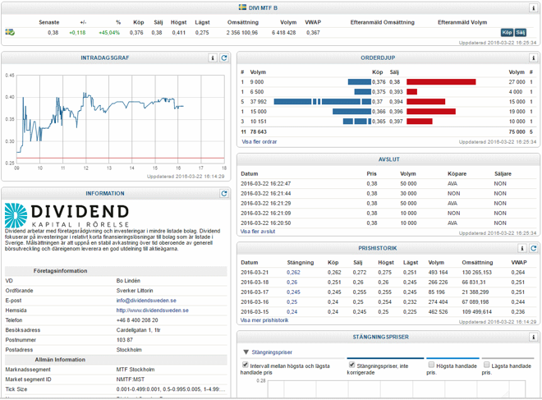Collapse the Stängningspriser disclosure triangle
Image resolution: width=542 pixels, height=400 pixels.
[246, 352]
